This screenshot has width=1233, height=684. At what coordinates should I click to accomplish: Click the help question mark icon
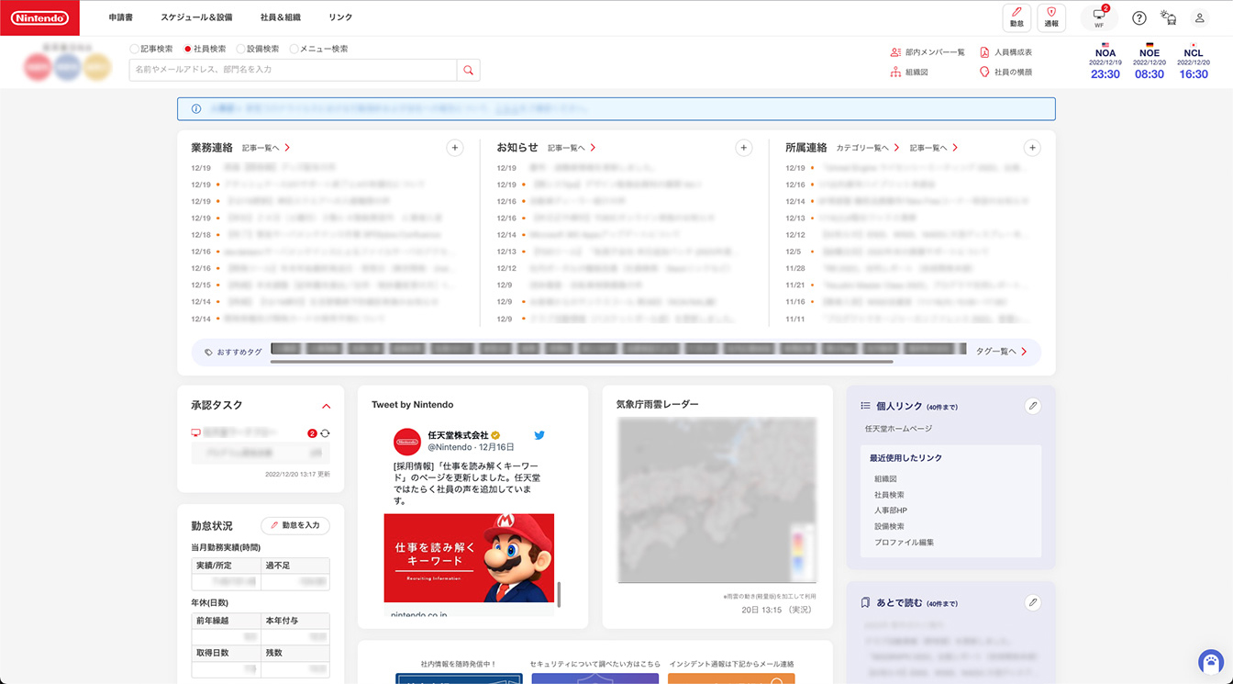point(1139,17)
